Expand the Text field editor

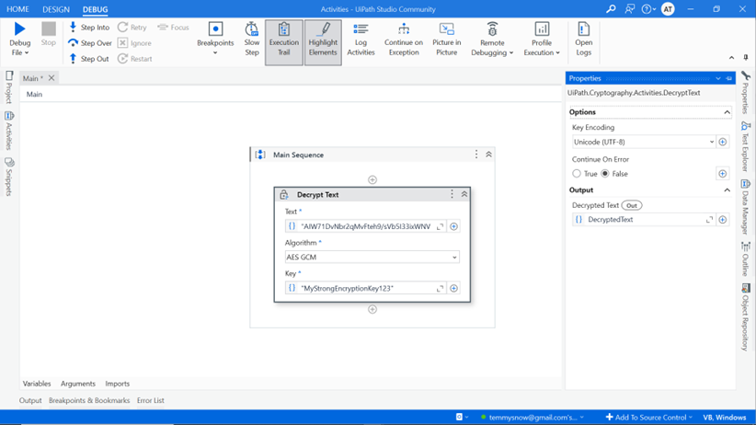click(440, 226)
